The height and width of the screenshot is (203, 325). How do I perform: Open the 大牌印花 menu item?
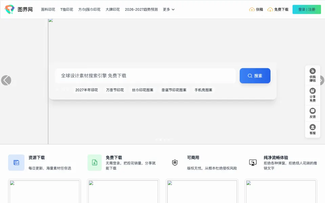coord(112,9)
